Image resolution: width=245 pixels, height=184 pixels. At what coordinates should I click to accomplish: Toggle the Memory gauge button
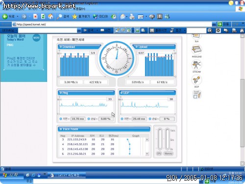[x=169, y=154]
